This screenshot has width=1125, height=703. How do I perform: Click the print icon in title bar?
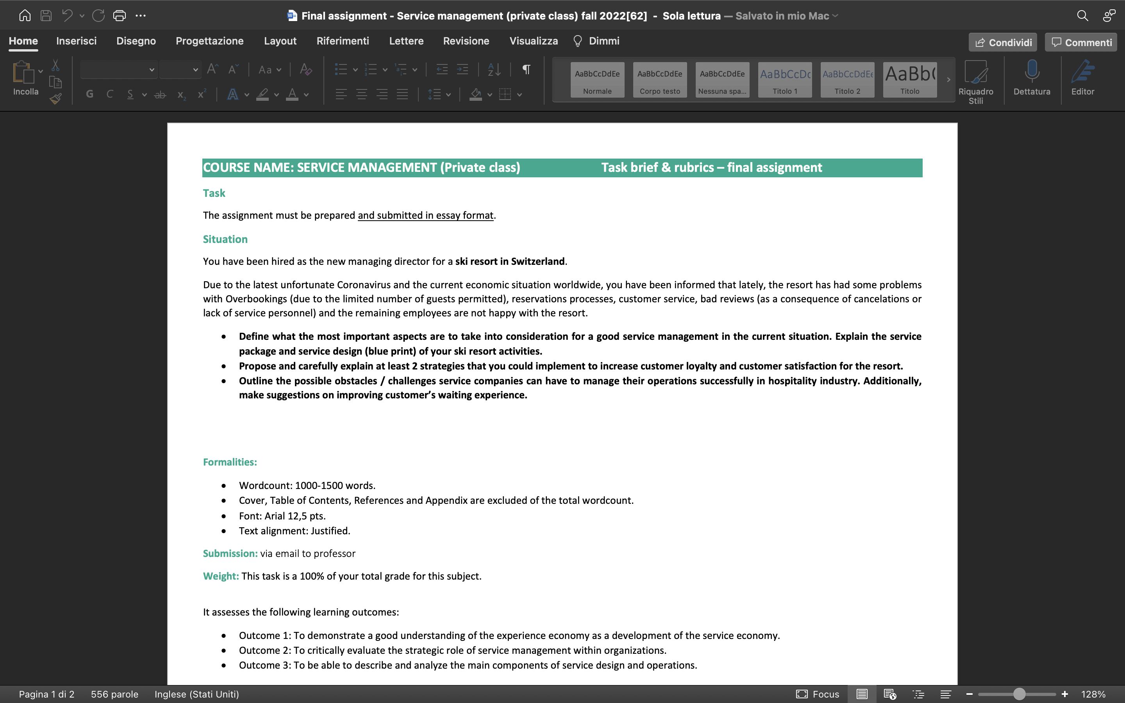tap(120, 16)
